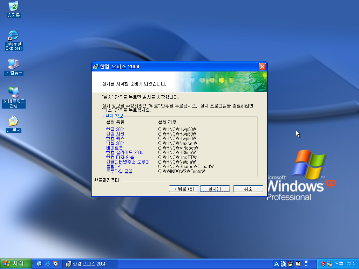Click the 오후 12:04 taskbar clock
Image resolution: width=359 pixels, height=269 pixels.
(x=345, y=264)
